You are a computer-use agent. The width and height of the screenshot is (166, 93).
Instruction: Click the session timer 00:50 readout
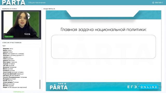click(x=159, y=3)
